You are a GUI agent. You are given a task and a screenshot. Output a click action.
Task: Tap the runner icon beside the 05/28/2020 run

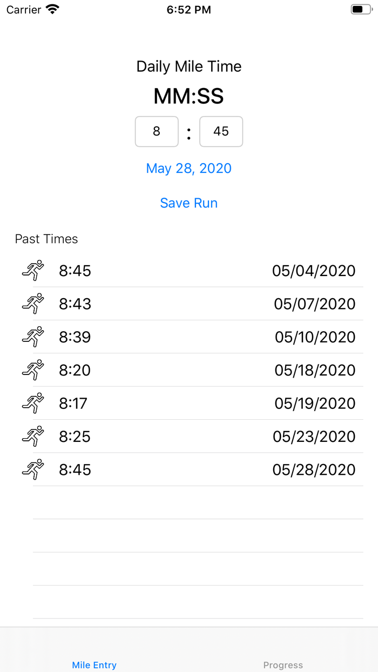tap(33, 469)
